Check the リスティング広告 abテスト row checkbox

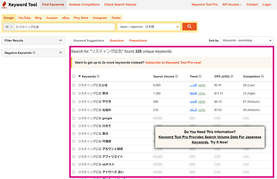[x=74, y=164]
